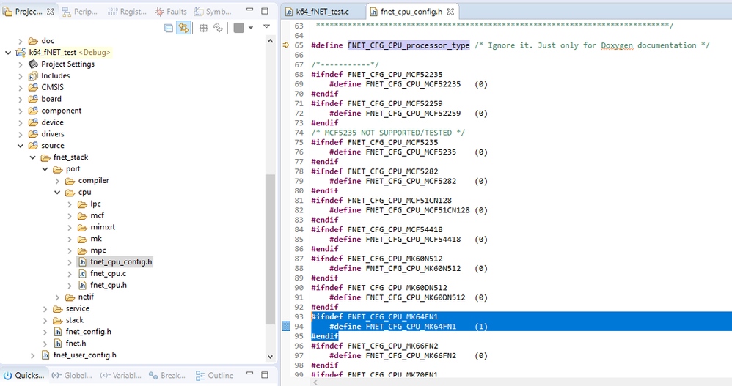The image size is (732, 386).
Task: Collapse the cpu folder
Action: click(x=57, y=193)
